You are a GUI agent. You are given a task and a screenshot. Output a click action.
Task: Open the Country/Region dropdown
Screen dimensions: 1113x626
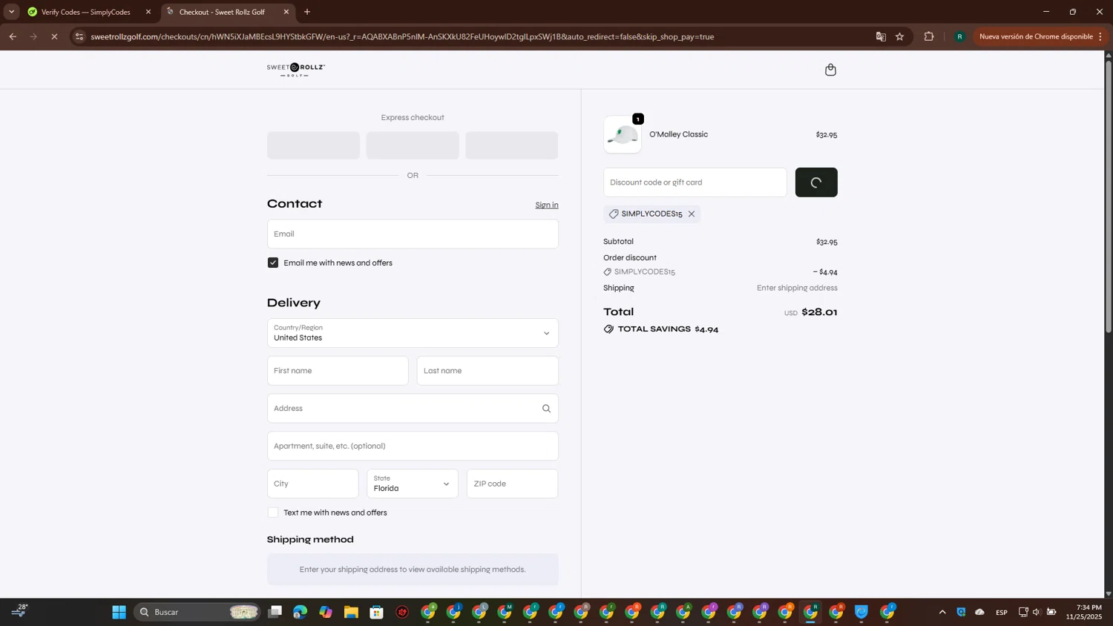click(x=413, y=333)
